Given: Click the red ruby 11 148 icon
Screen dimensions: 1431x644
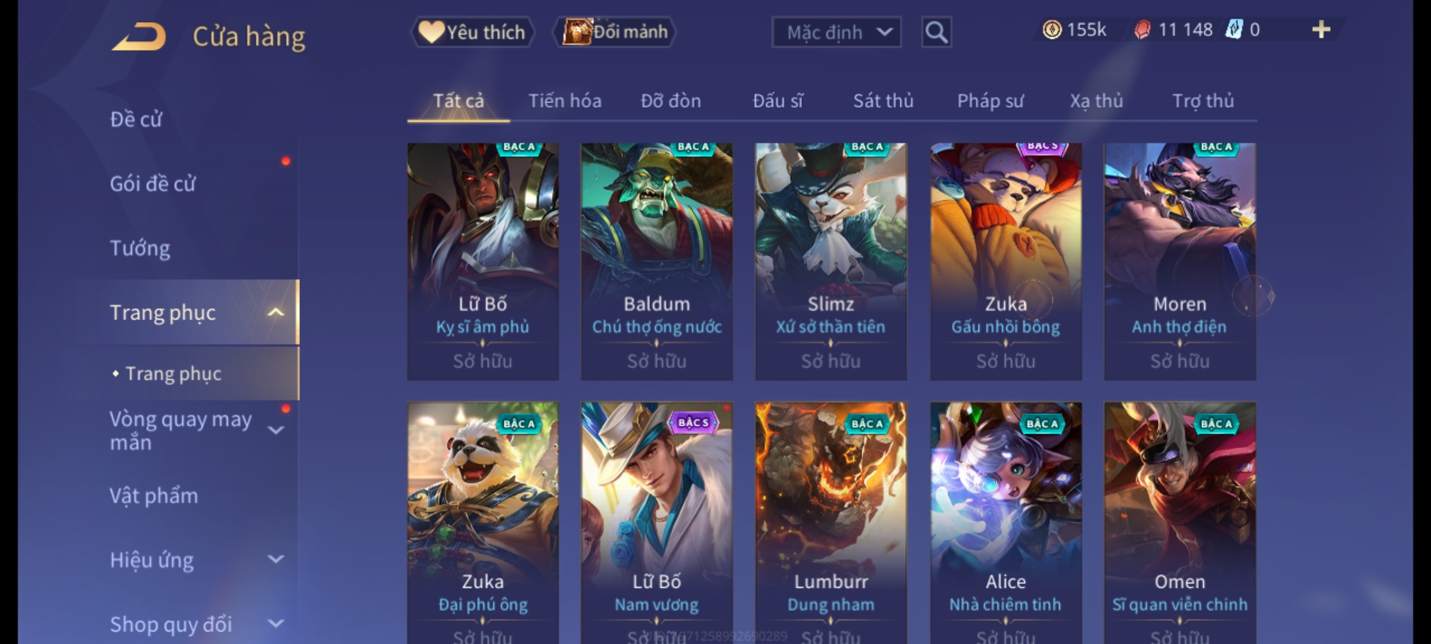Looking at the screenshot, I should point(1142,30).
